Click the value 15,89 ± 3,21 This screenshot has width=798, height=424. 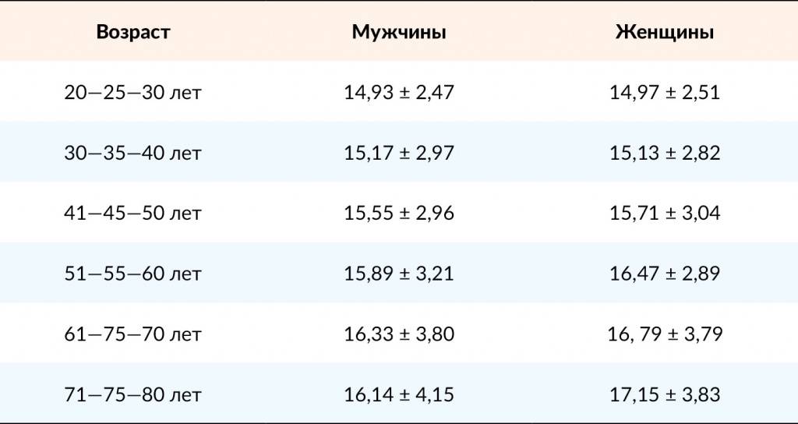coord(399,274)
